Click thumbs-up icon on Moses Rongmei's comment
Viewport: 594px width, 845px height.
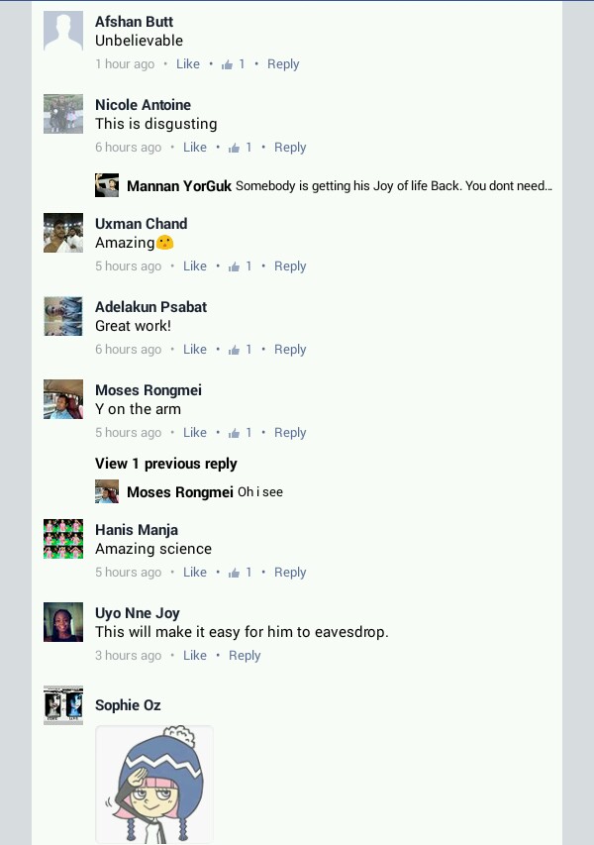coord(234,433)
